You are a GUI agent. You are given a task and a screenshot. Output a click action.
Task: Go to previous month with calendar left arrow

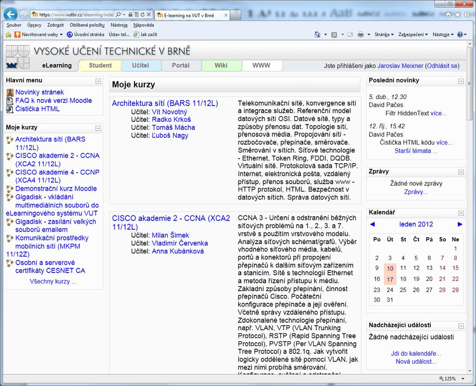click(x=372, y=225)
